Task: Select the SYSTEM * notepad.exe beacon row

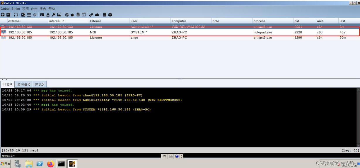Action: (180, 32)
